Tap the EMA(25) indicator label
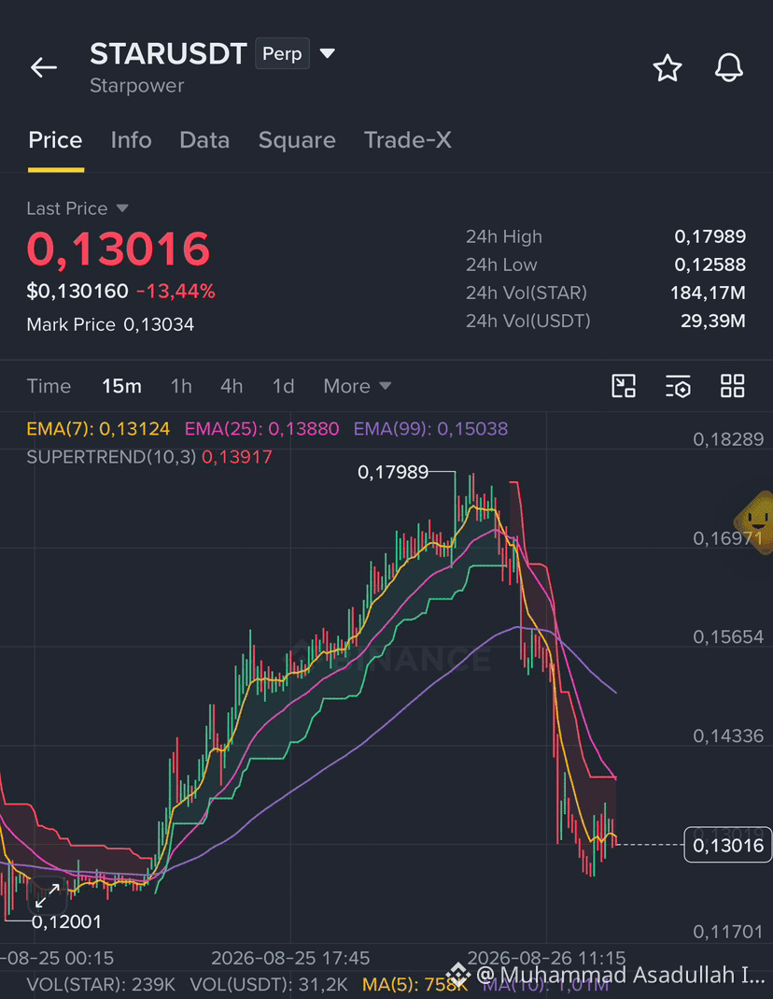 261,429
